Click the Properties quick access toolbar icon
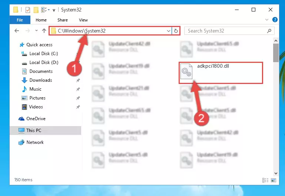 click(28, 10)
